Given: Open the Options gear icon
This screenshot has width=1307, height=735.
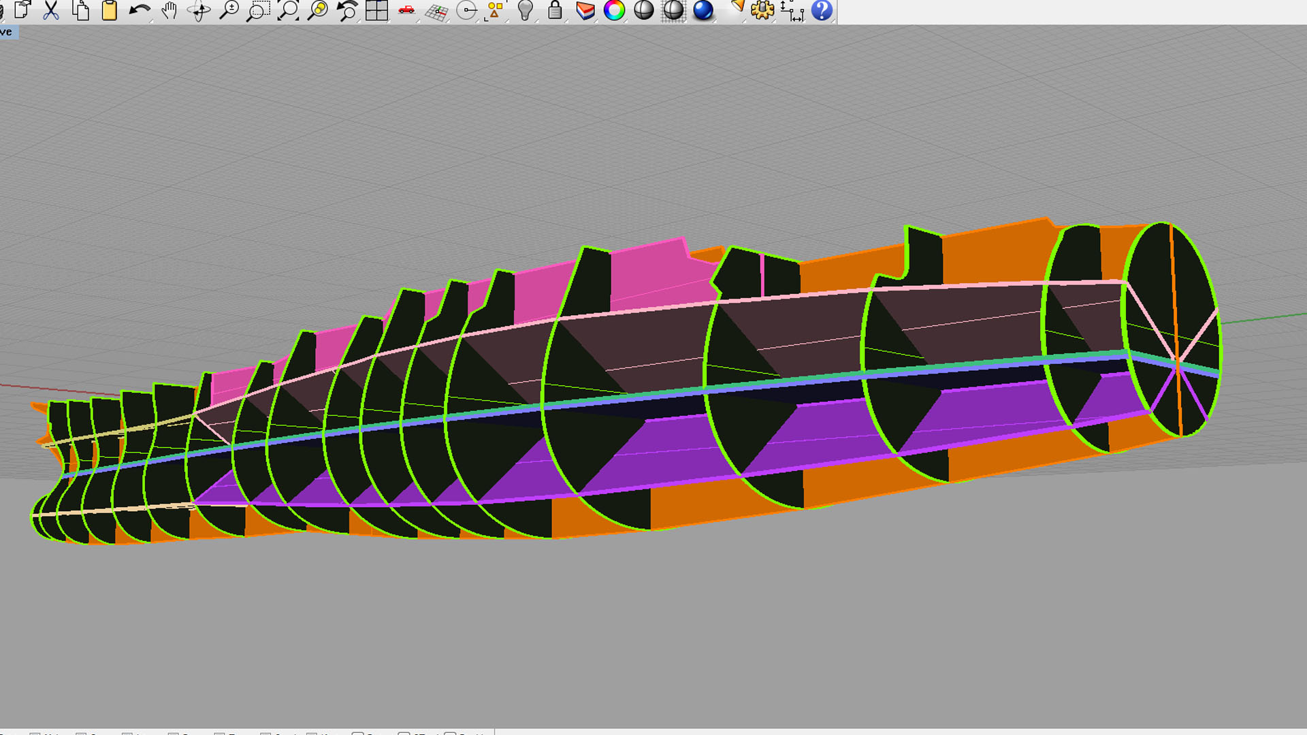Looking at the screenshot, I should point(762,10).
